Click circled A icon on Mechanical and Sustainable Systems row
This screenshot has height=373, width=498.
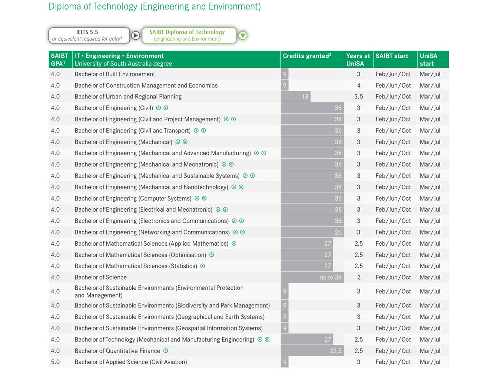click(x=245, y=176)
